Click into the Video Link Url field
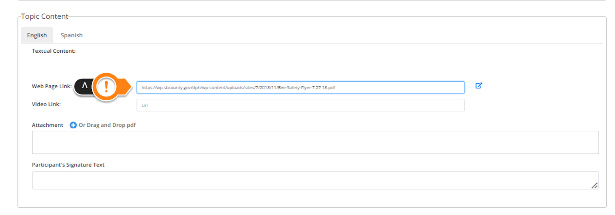 (300, 105)
